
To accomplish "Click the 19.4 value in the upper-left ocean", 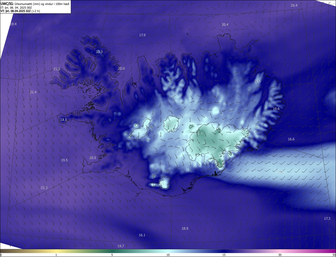I will (13, 24).
